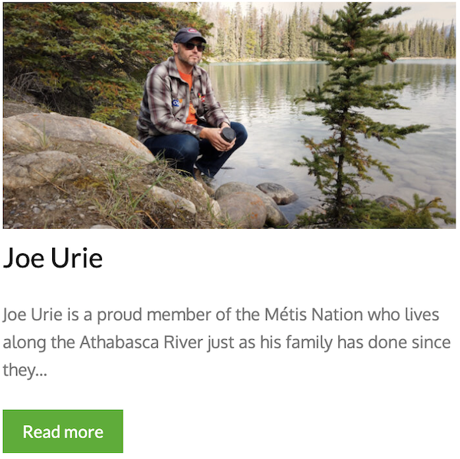Click the travel mug in man's hand

[x=228, y=135]
